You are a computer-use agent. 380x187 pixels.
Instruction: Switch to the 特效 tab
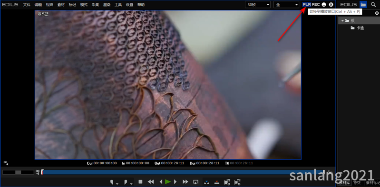(357, 183)
